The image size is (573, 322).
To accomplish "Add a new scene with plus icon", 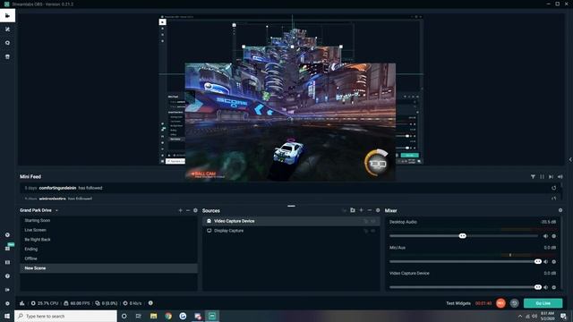I will (x=180, y=211).
